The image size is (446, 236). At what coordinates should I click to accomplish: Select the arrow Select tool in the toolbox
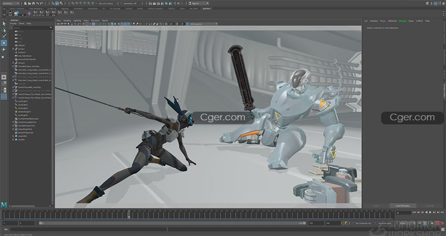click(4, 24)
